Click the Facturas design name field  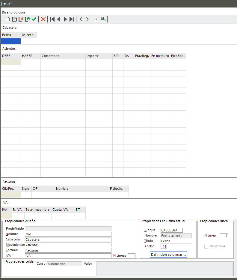click(x=68, y=250)
